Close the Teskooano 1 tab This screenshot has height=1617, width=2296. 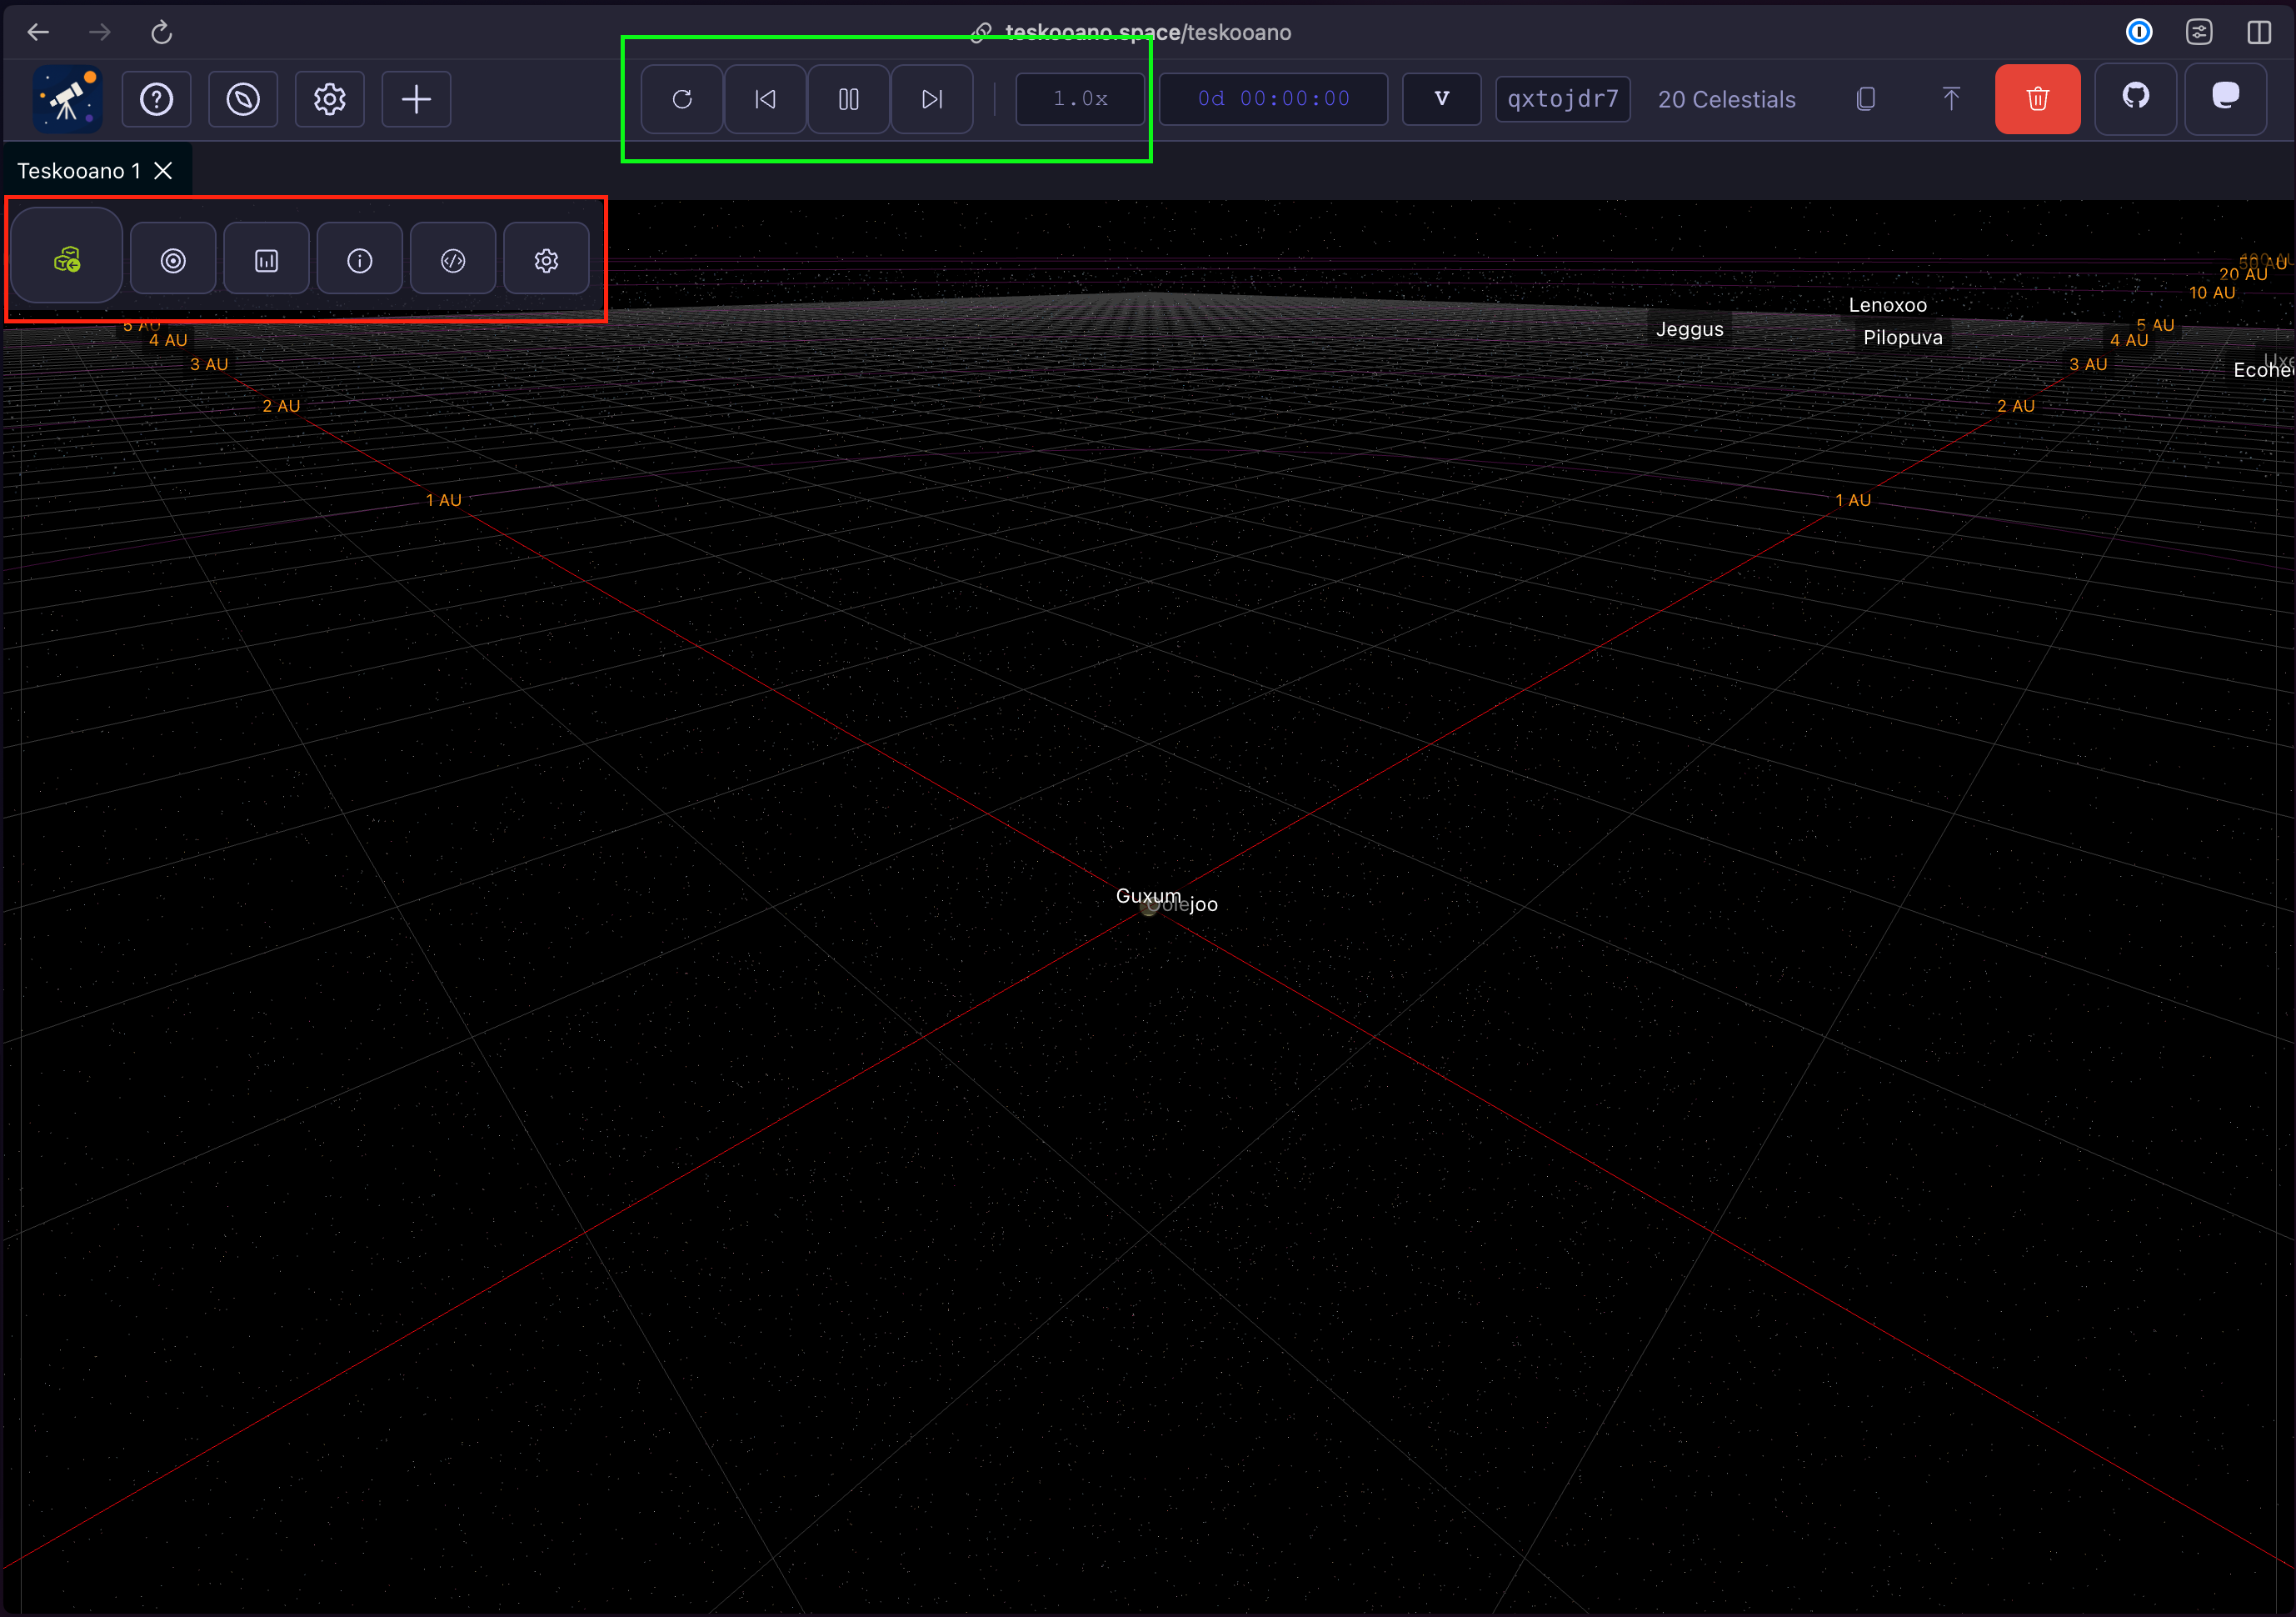click(x=164, y=171)
